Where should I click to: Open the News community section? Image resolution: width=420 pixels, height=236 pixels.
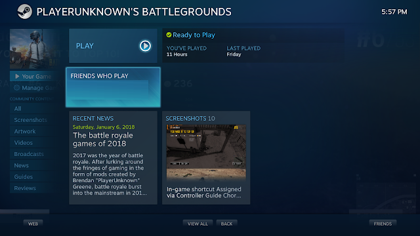coord(34,165)
